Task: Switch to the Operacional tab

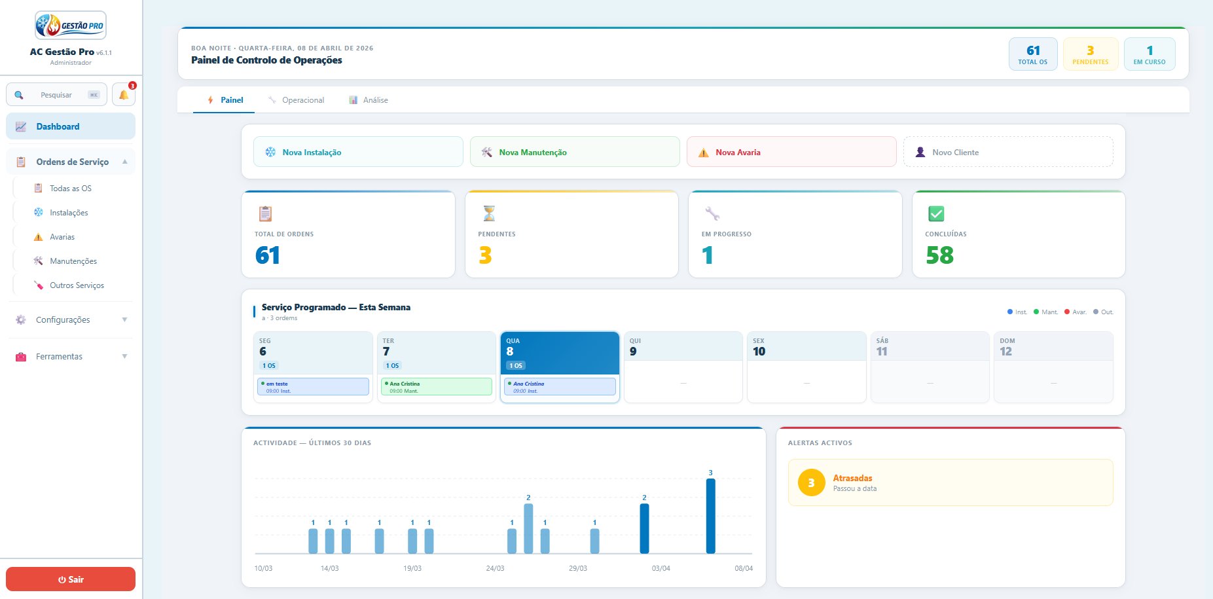Action: tap(296, 100)
